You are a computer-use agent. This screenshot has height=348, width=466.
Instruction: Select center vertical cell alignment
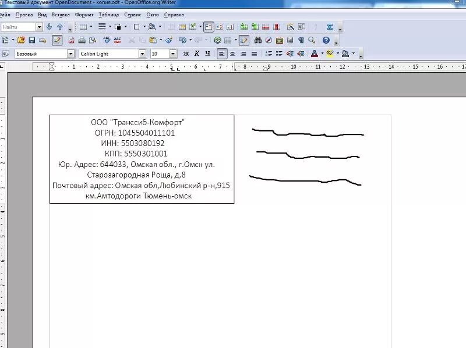coord(220,27)
